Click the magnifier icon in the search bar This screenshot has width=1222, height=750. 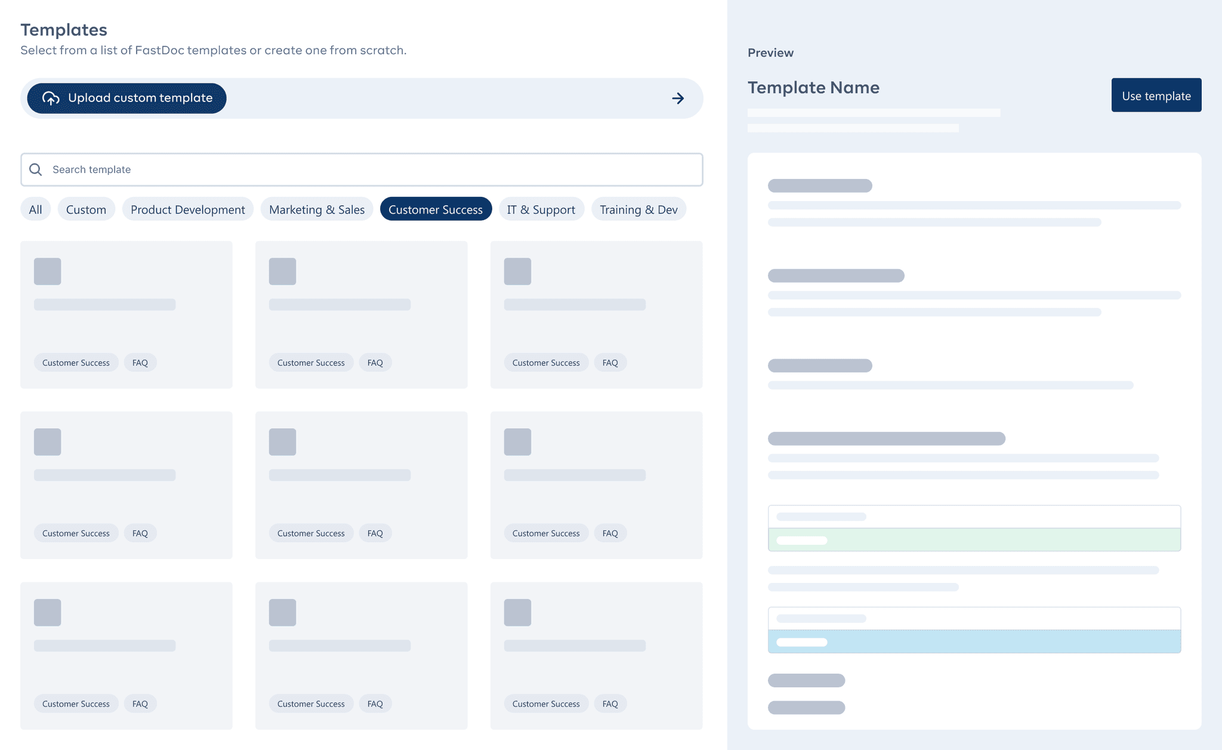pyautogui.click(x=36, y=169)
